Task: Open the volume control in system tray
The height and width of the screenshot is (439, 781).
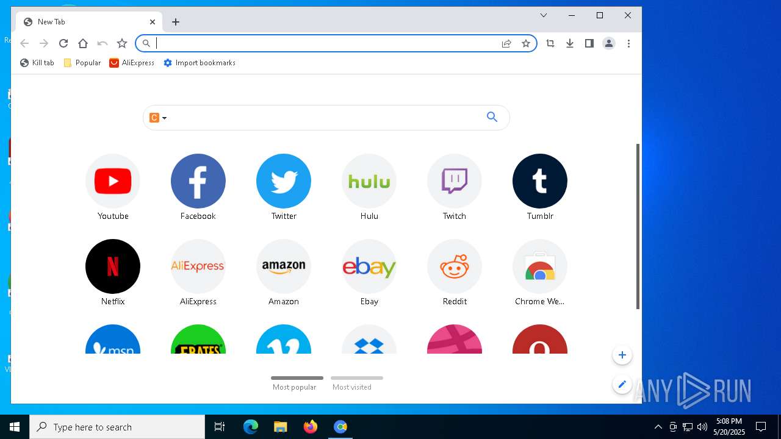Action: point(702,427)
